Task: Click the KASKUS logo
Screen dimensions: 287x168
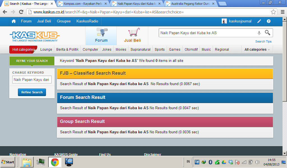Action: click(34, 36)
